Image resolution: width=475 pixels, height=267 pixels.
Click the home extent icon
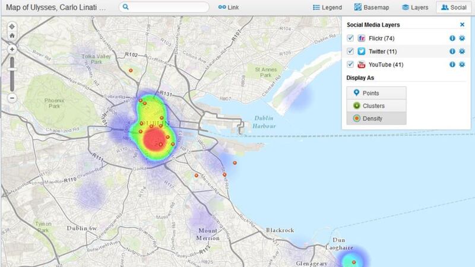(x=12, y=37)
